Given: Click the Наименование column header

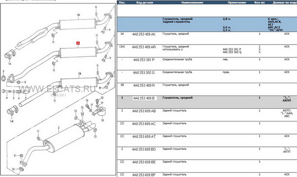Looking at the screenshot, I should 181,3.
